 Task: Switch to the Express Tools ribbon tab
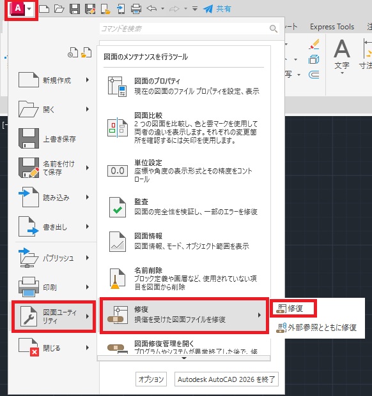pyautogui.click(x=332, y=27)
